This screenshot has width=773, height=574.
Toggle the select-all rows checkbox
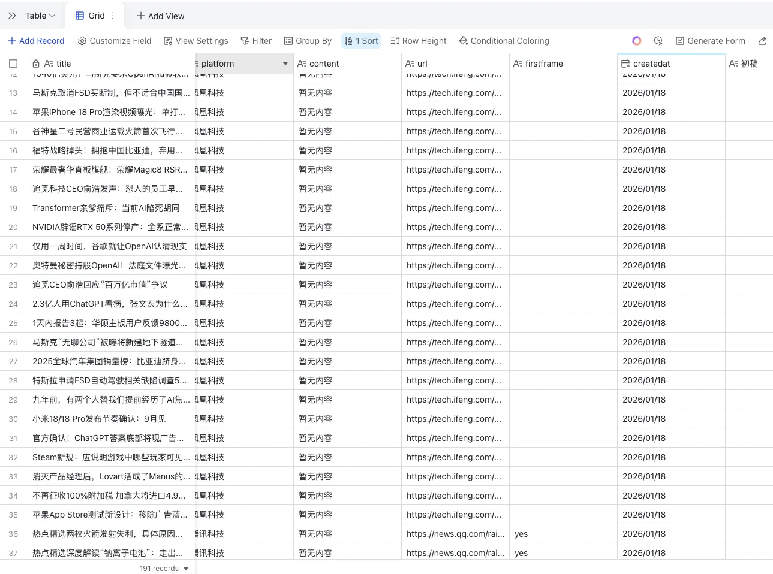point(13,64)
